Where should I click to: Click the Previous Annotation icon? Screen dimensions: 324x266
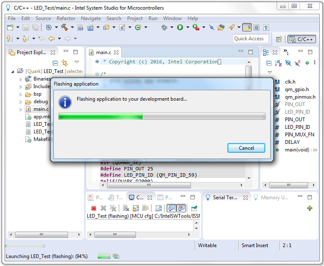(x=26, y=39)
